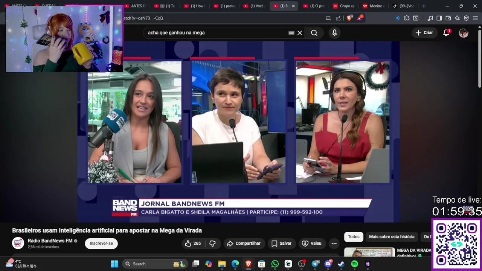Click the taskbar Search box

tap(155, 264)
